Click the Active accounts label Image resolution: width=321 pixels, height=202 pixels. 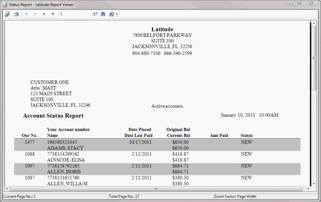pos(167,106)
